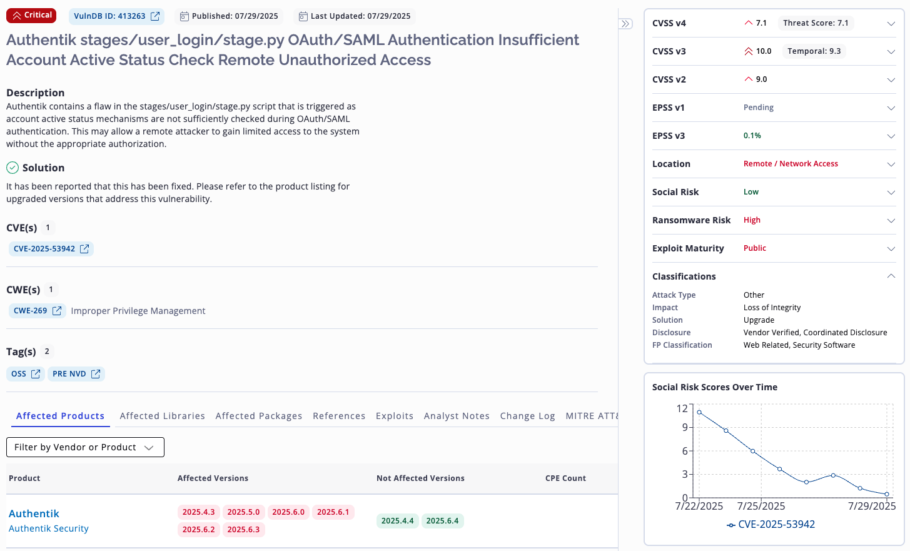Click the Affected Versions column header
Viewport: 910px width, 551px height.
[213, 478]
